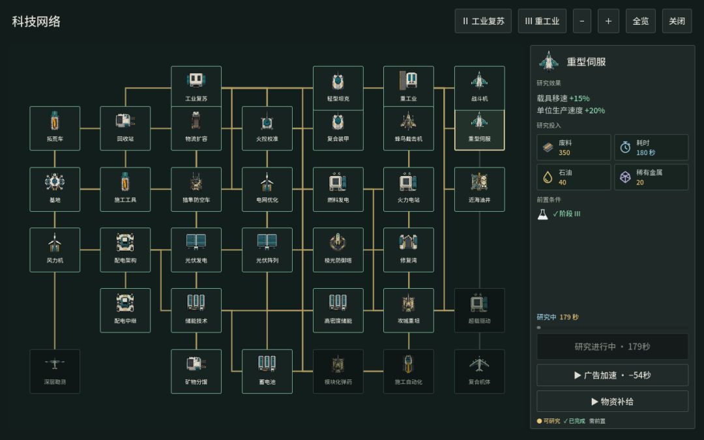Viewport: 704px width, 440px height.
Task: Select the 蜂鸟截击机 tech node
Action: (x=409, y=128)
